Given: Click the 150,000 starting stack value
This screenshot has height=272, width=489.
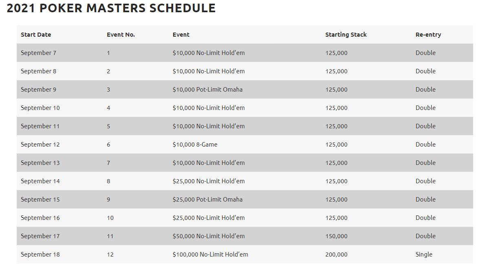Looking at the screenshot, I should [337, 236].
